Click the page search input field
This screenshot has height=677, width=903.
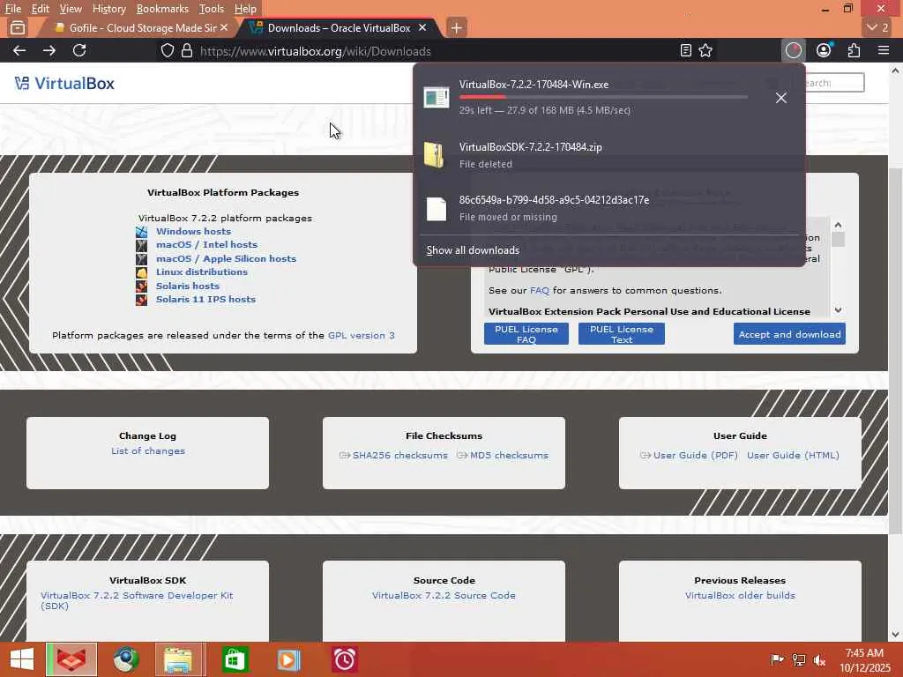[832, 83]
